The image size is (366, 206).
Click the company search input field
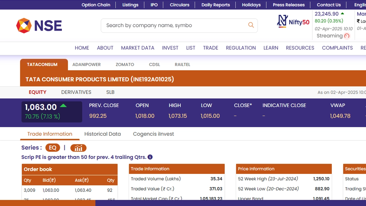point(174,26)
